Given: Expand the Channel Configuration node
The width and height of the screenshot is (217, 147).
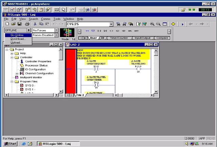Looking at the screenshot, I should coord(17,73).
